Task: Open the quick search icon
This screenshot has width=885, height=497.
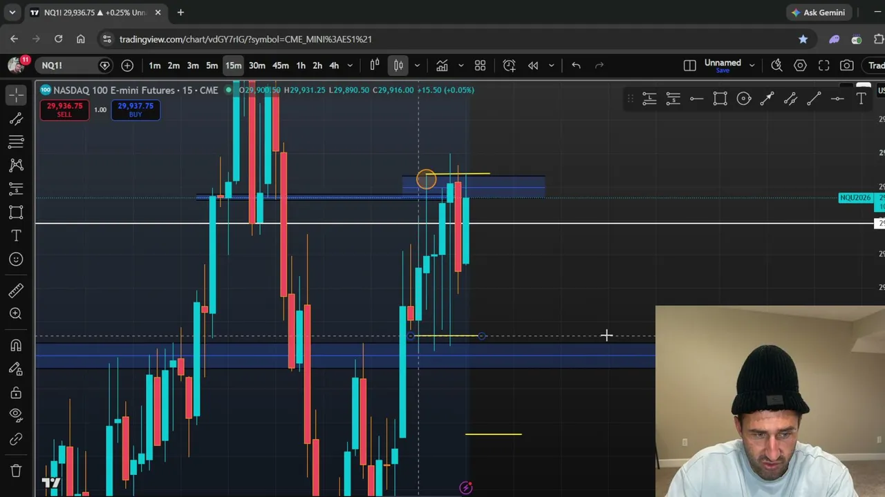Action: click(x=777, y=66)
